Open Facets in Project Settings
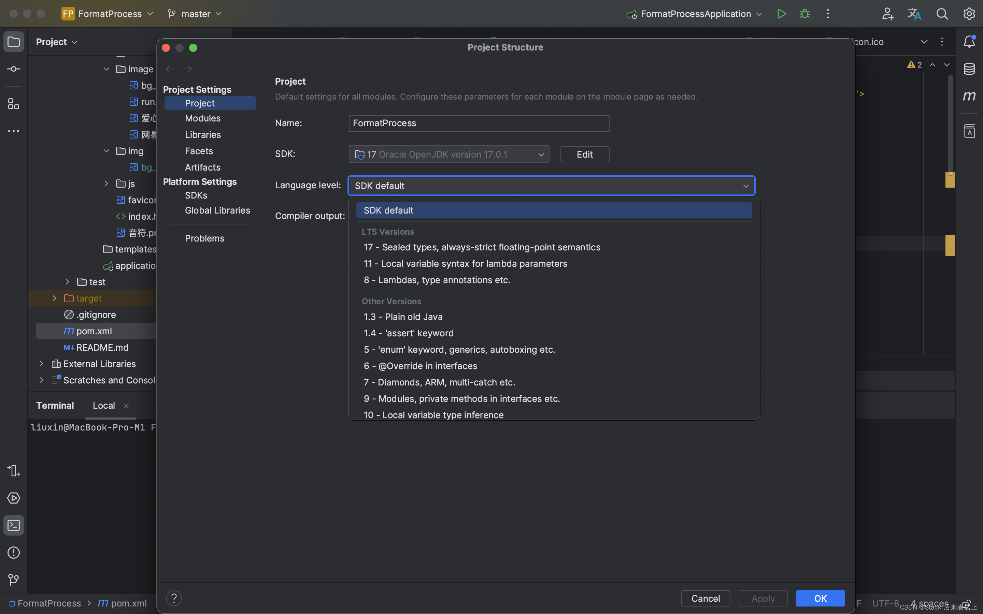Viewport: 983px width, 614px height. [199, 151]
